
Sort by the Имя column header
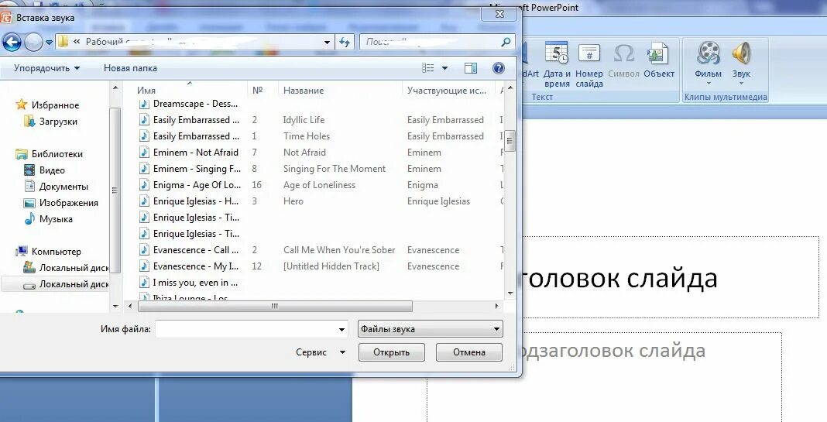click(146, 90)
